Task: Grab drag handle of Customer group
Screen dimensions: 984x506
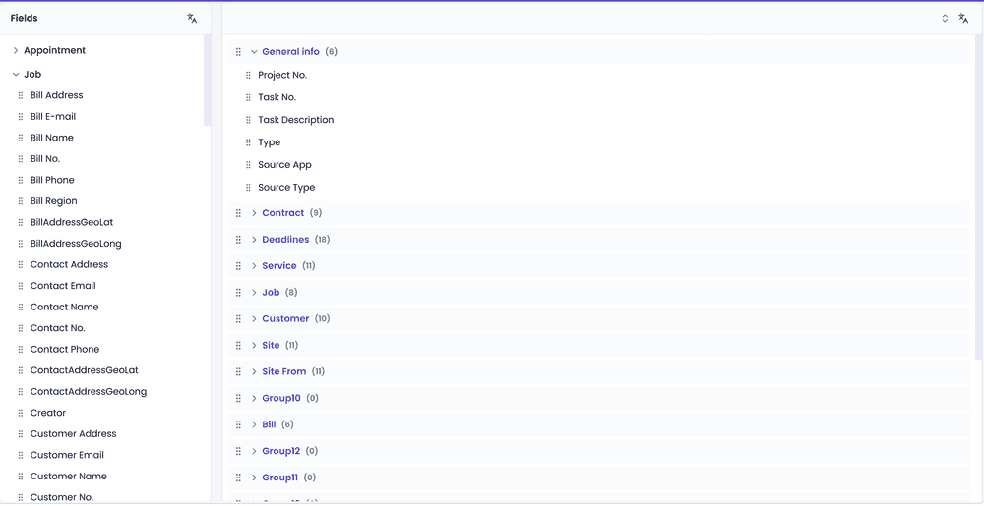Action: (x=238, y=319)
